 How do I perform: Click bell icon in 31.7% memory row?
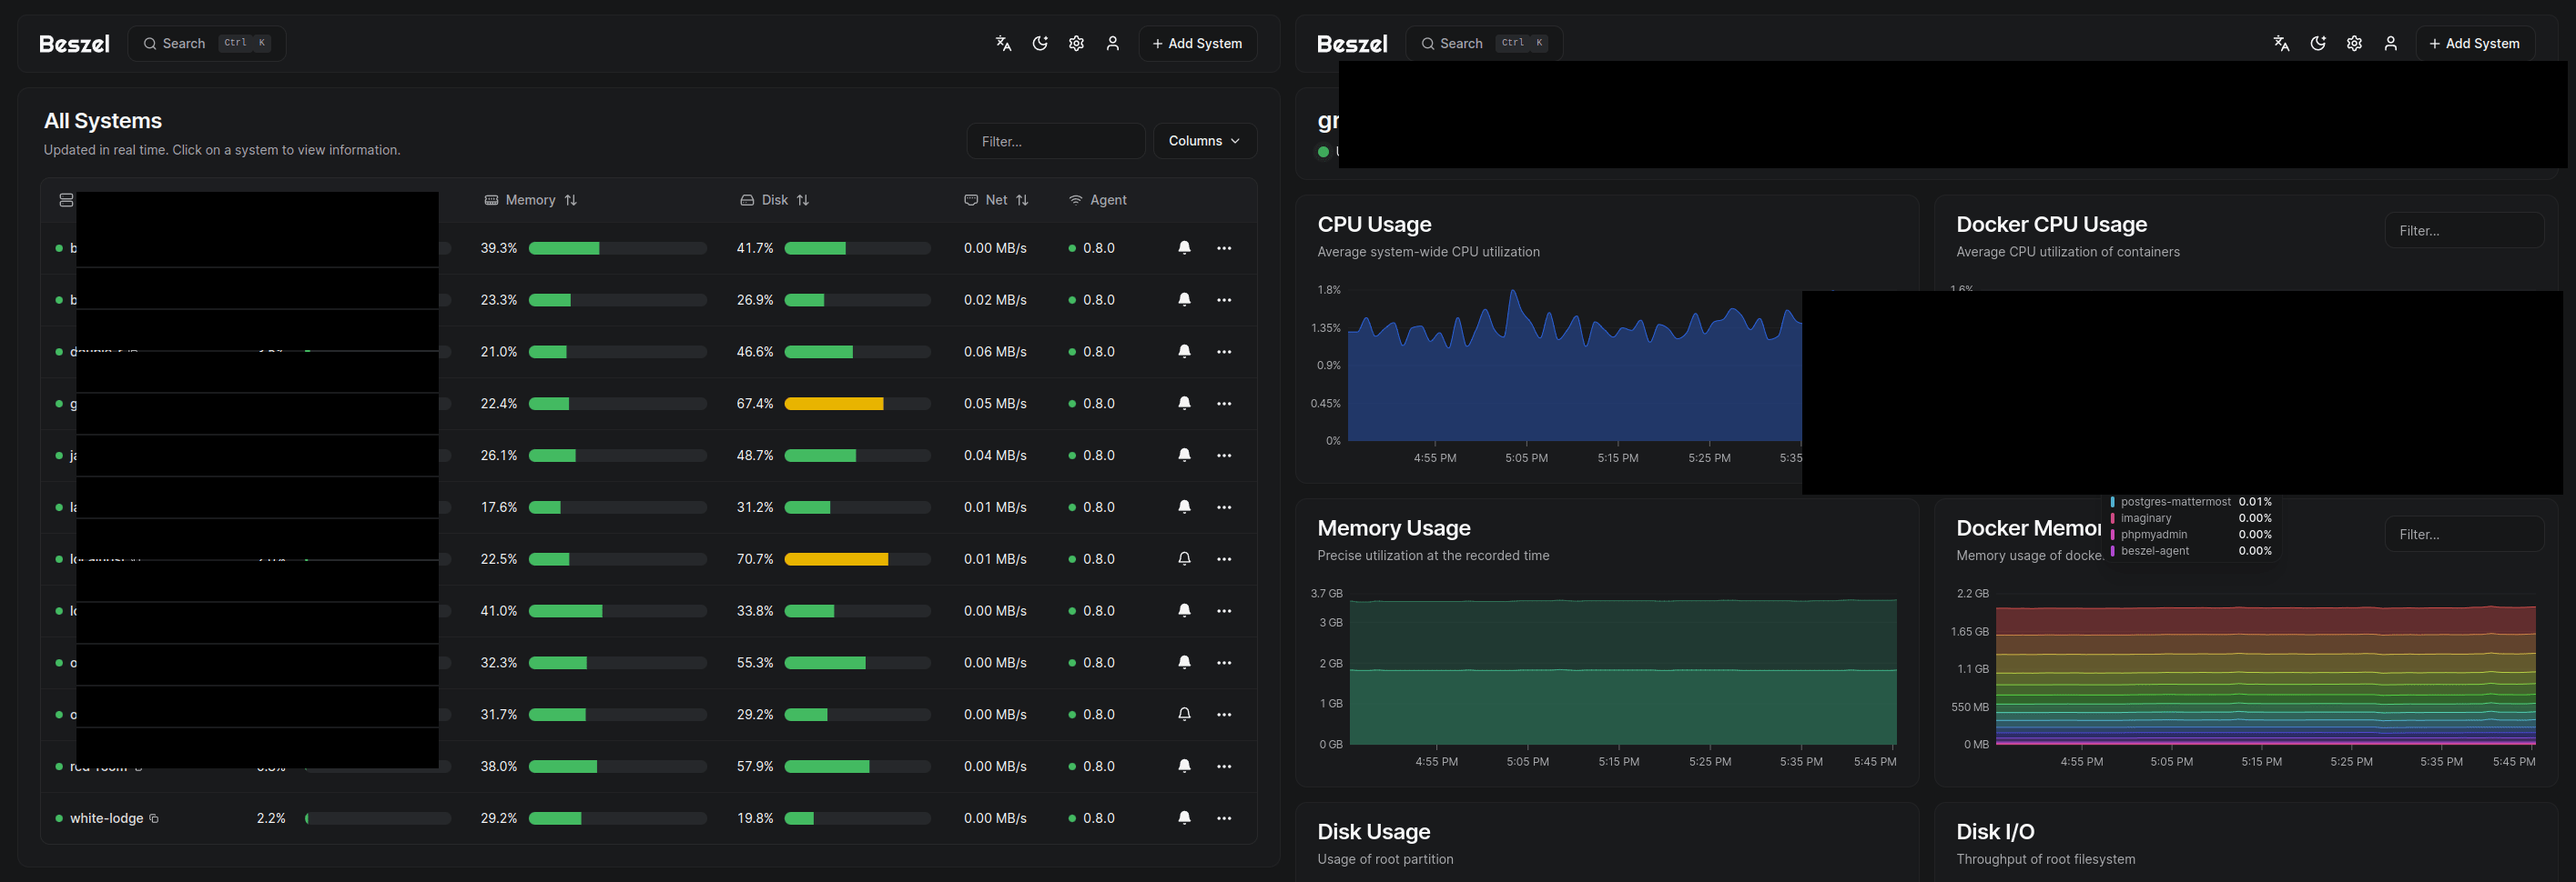1184,714
